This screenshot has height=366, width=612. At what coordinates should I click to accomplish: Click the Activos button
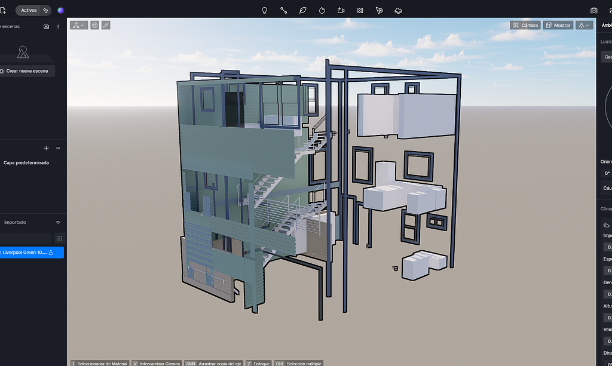(x=29, y=11)
